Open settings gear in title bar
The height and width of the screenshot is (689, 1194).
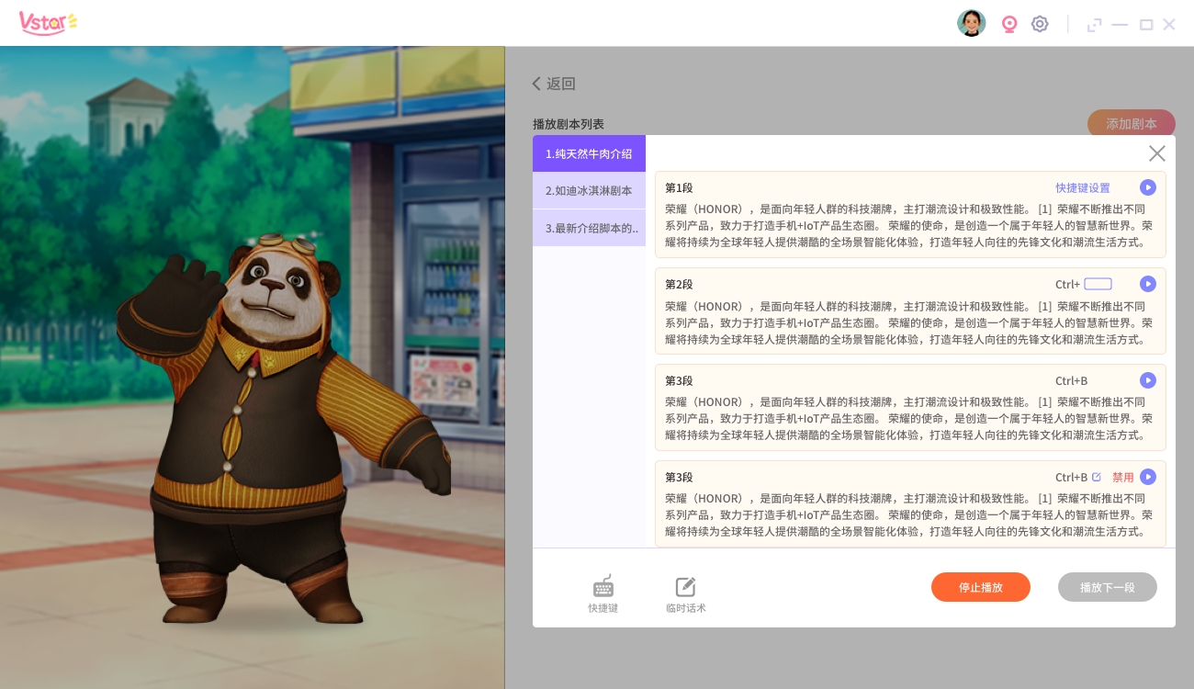[1040, 24]
